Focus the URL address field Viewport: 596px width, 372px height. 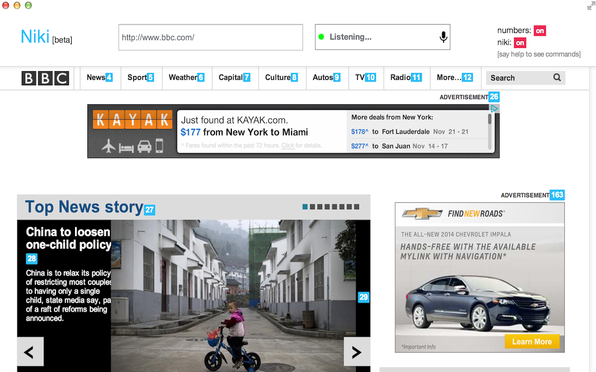[x=210, y=37]
